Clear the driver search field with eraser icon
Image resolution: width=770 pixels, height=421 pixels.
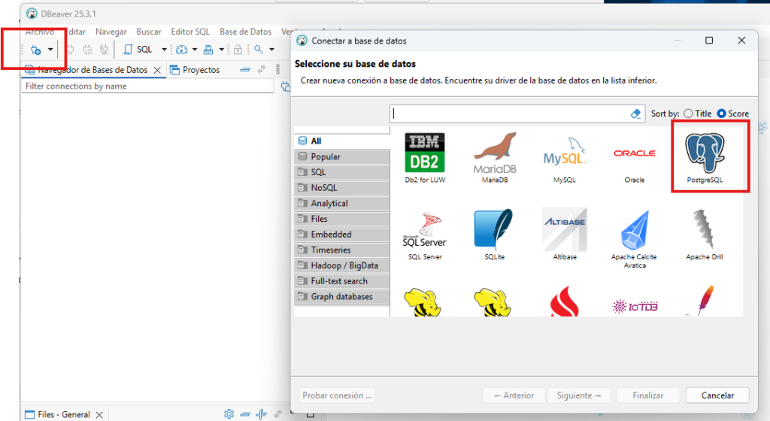point(635,114)
